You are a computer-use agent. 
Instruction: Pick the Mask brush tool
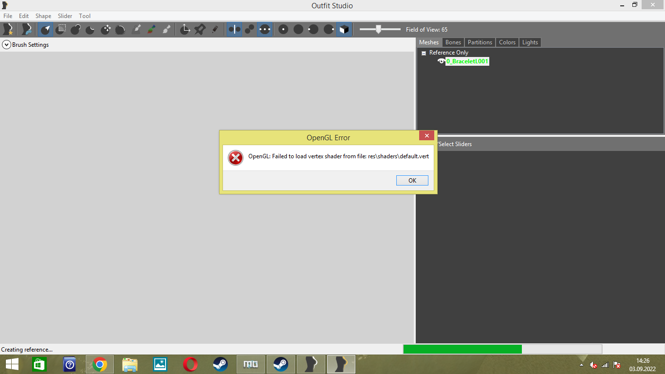pyautogui.click(x=60, y=29)
